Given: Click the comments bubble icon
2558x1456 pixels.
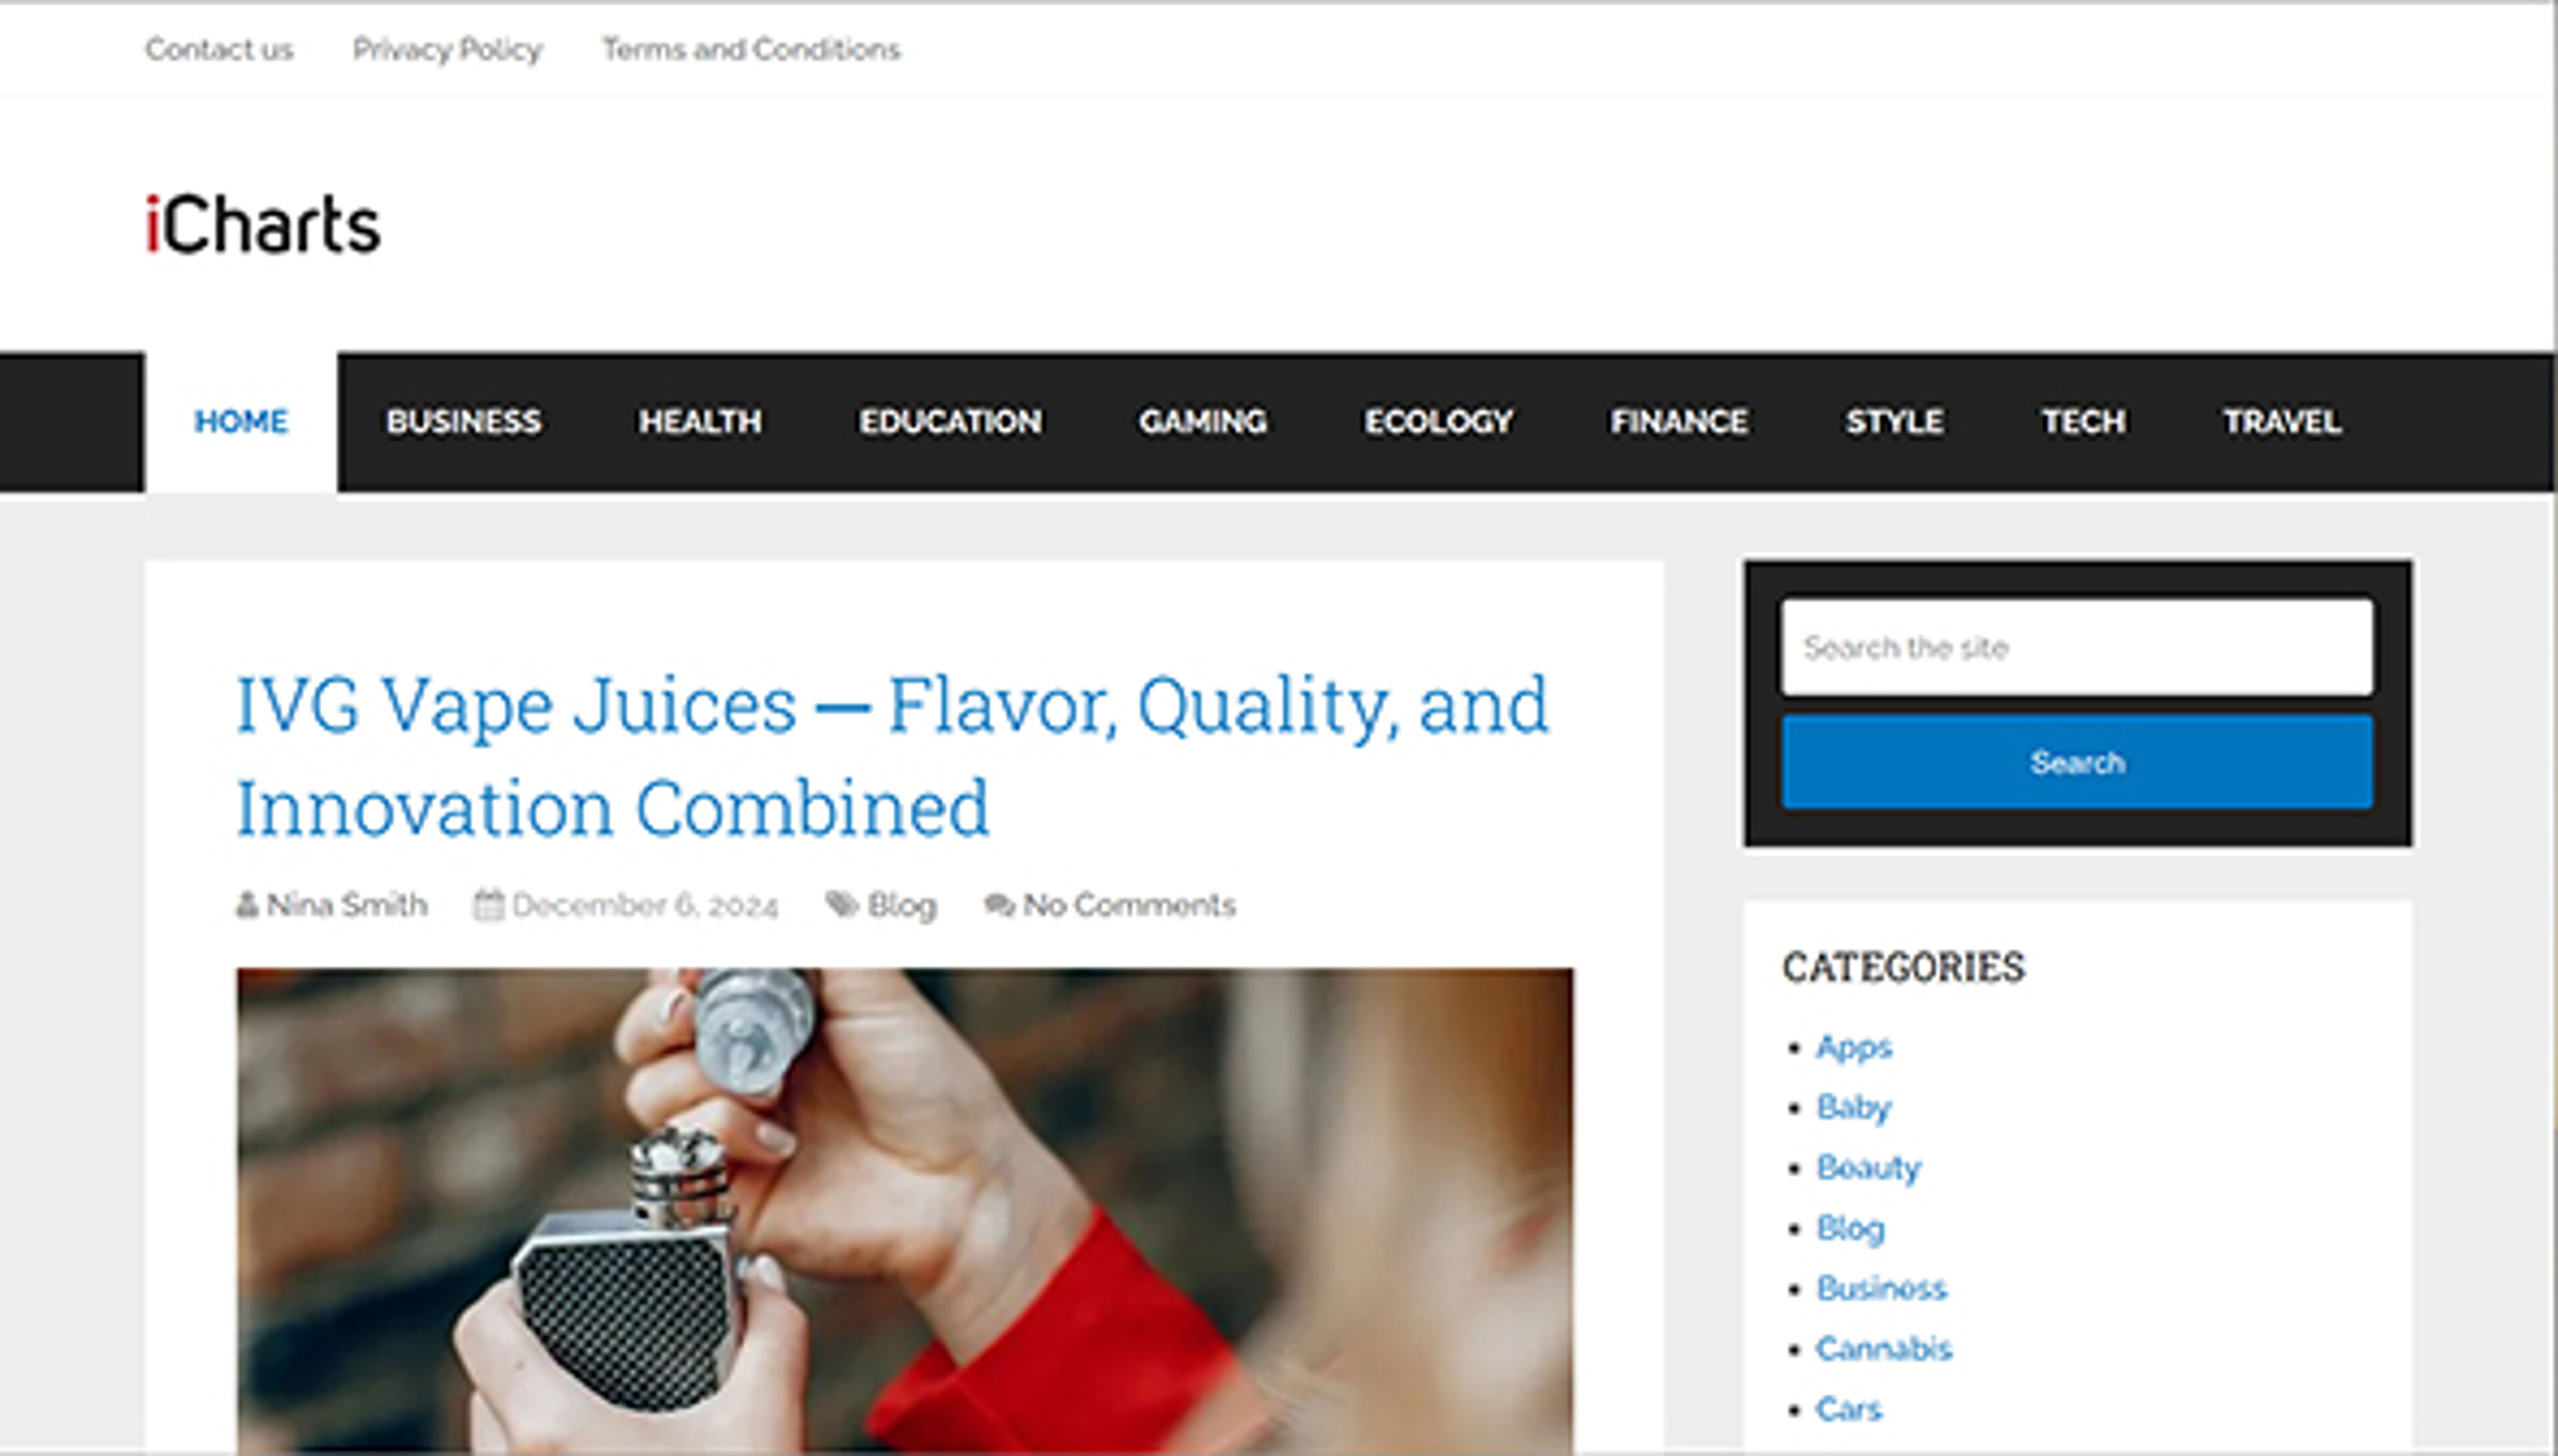Looking at the screenshot, I should (x=999, y=905).
